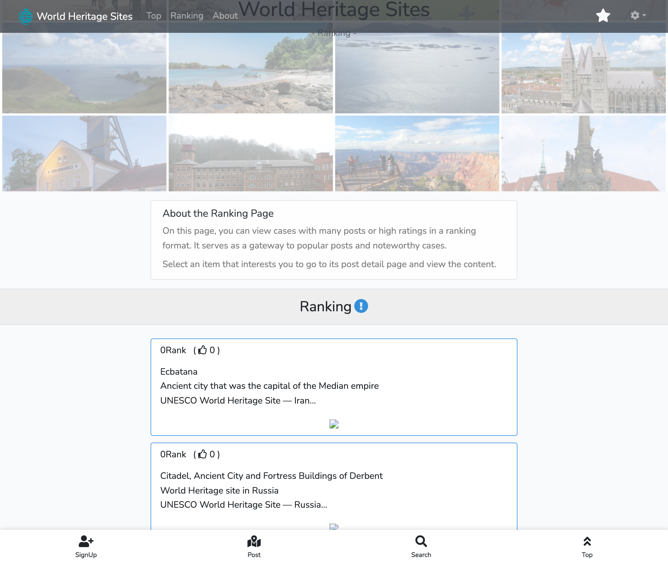Image resolution: width=668 pixels, height=566 pixels.
Task: Go to the Top nav item
Action: point(154,16)
